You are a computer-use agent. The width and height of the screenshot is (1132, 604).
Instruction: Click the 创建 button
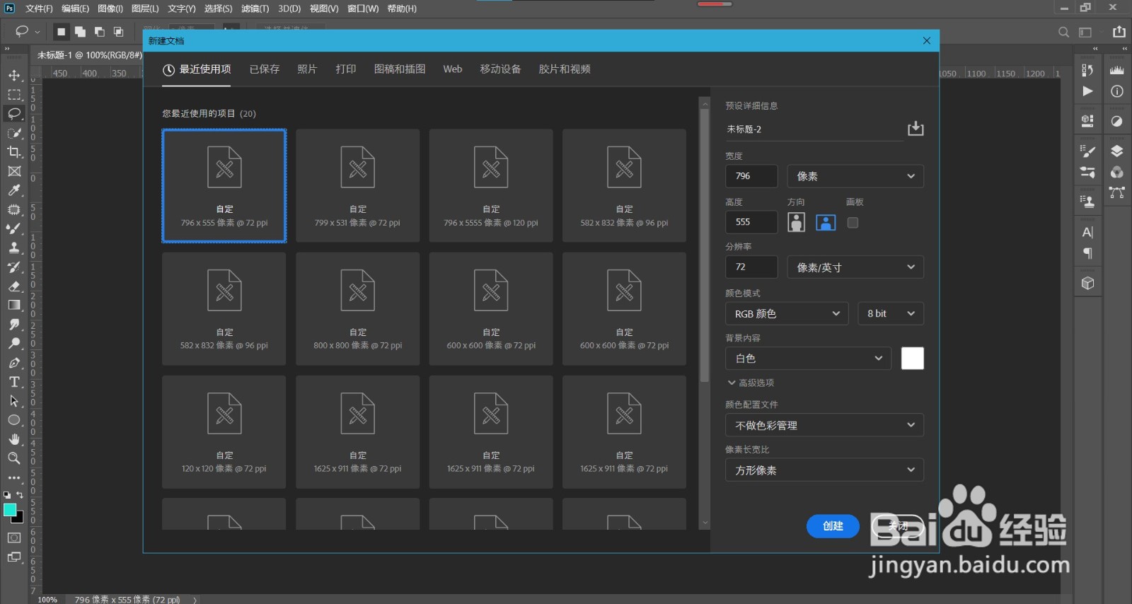tap(833, 526)
